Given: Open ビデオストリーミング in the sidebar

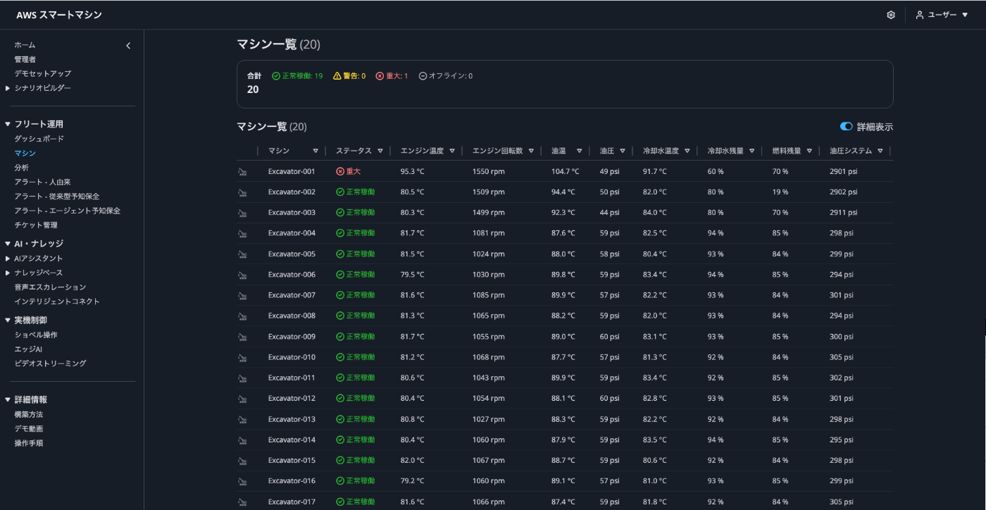Looking at the screenshot, I should 50,363.
